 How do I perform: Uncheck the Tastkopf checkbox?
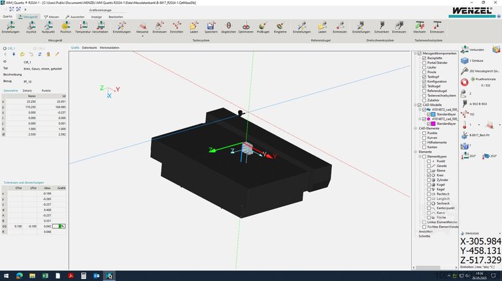[424, 77]
